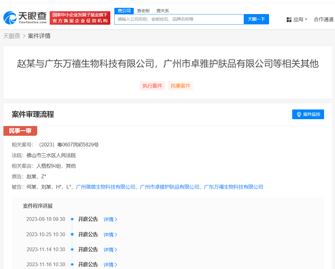Click the 执行案件 case tag
Image resolution: width=335 pixels, height=269 pixels.
[x=152, y=85]
